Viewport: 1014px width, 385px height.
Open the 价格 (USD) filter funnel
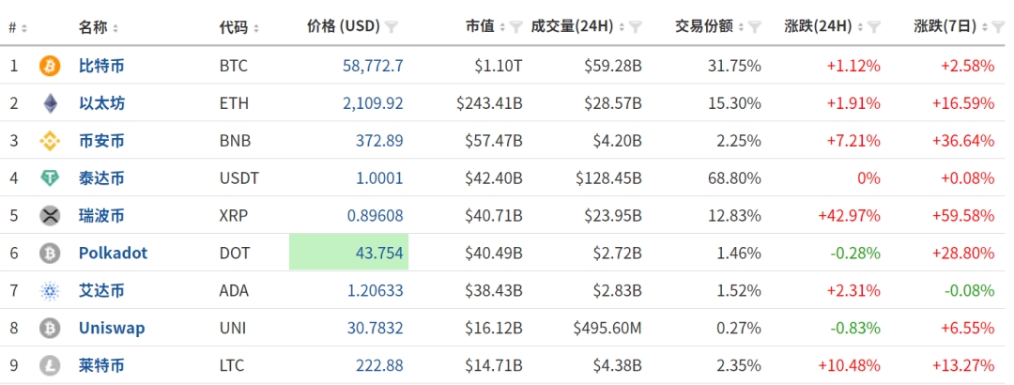click(x=392, y=27)
